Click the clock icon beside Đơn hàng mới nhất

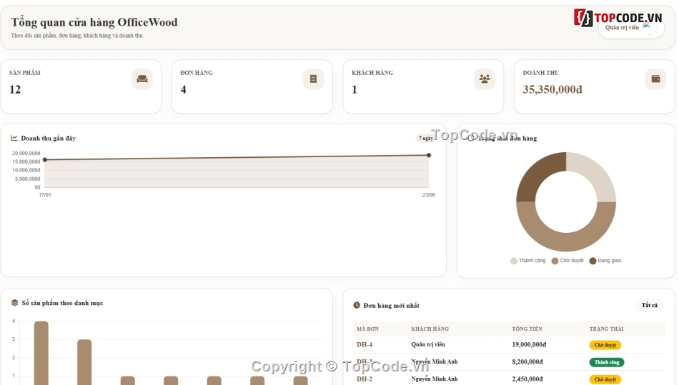tap(357, 305)
